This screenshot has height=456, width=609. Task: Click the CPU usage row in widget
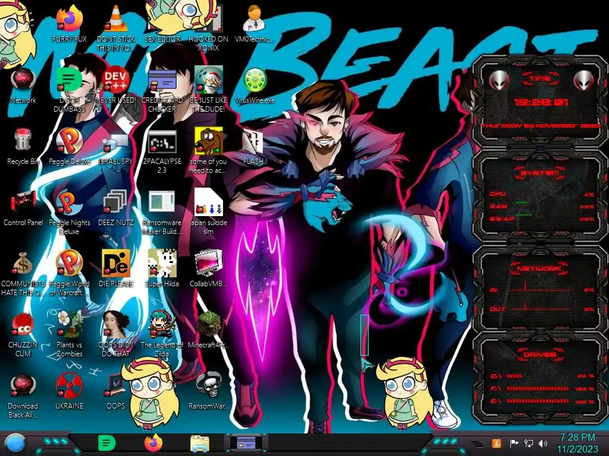point(541,194)
